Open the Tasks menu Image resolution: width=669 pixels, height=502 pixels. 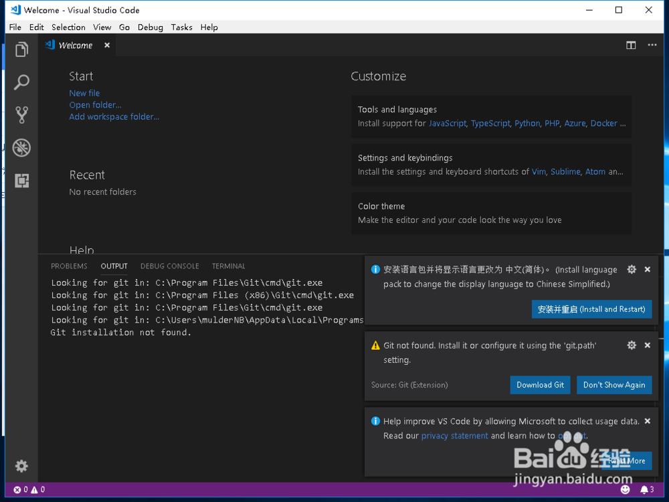(181, 27)
